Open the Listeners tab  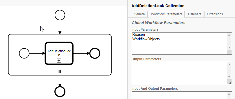tap(195, 14)
